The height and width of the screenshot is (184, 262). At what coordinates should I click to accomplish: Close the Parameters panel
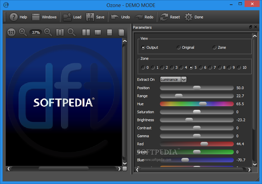[256, 27]
